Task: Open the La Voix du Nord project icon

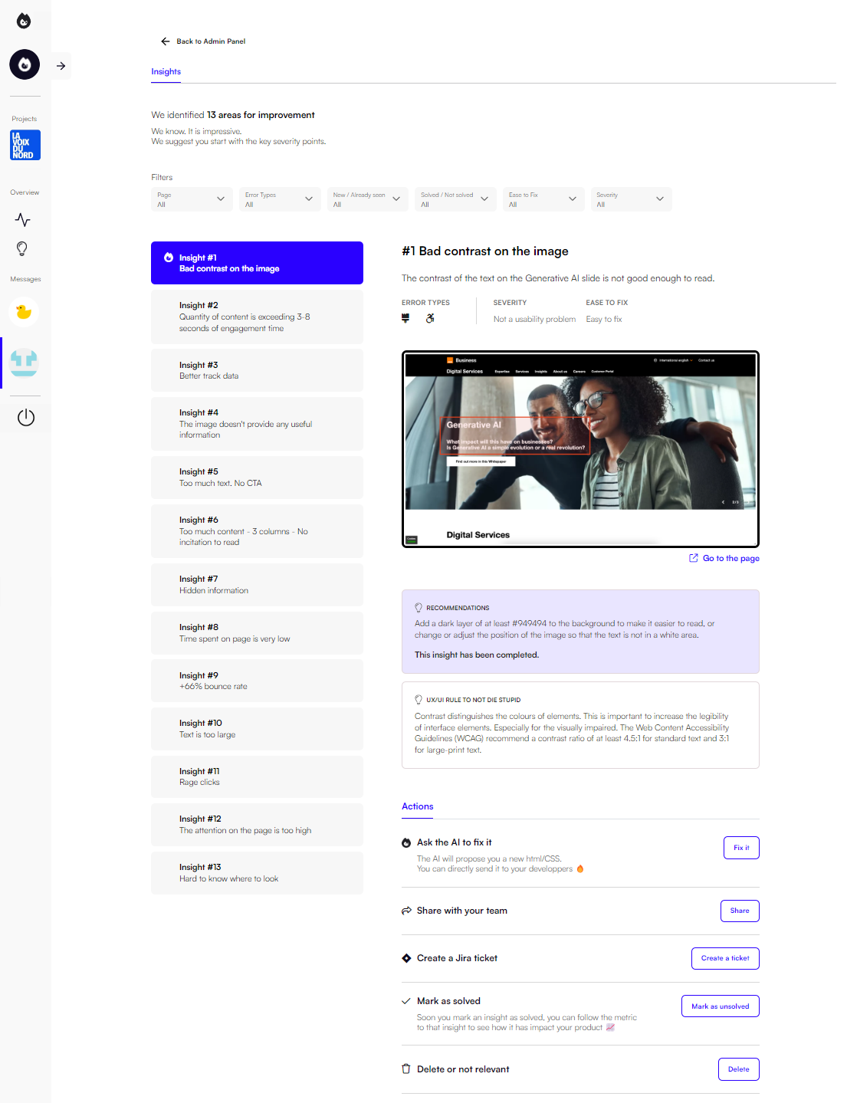Action: tap(25, 145)
